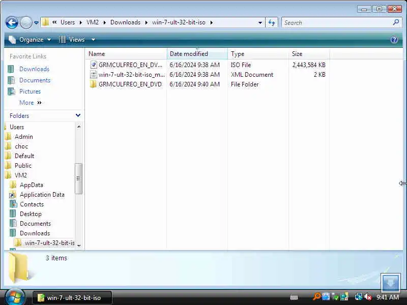Sort by the Date modified column
This screenshot has width=407, height=305.
point(197,54)
